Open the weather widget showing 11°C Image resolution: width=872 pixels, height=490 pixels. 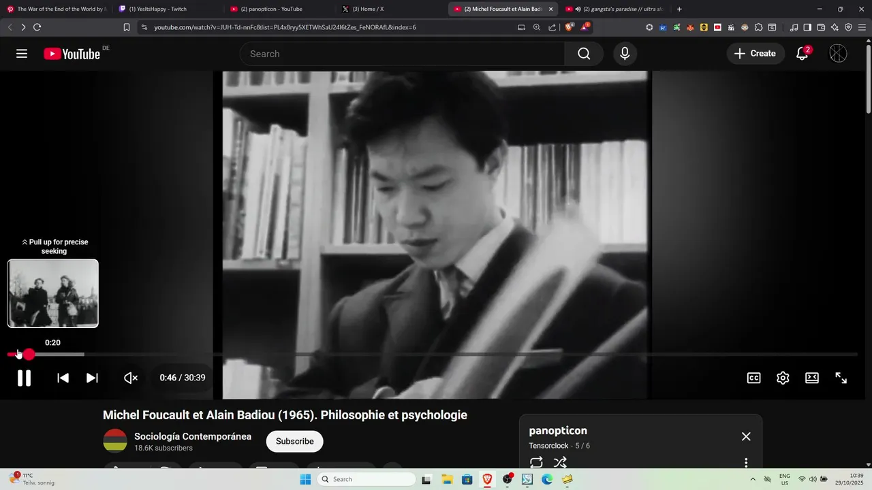31,479
